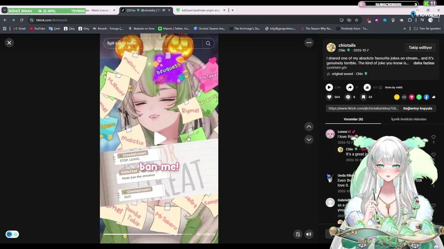This screenshot has width=444, height=249.
Task: Click the site info icon in address bar
Action: click(x=32, y=20)
